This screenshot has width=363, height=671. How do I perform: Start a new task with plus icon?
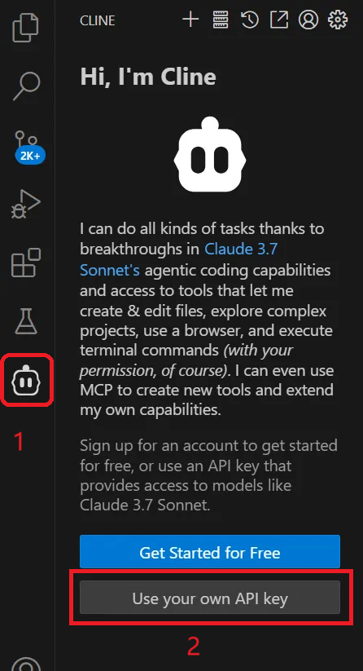[190, 20]
